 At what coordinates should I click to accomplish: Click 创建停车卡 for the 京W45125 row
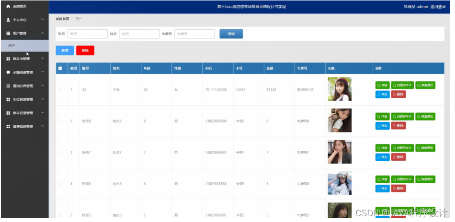(402, 85)
